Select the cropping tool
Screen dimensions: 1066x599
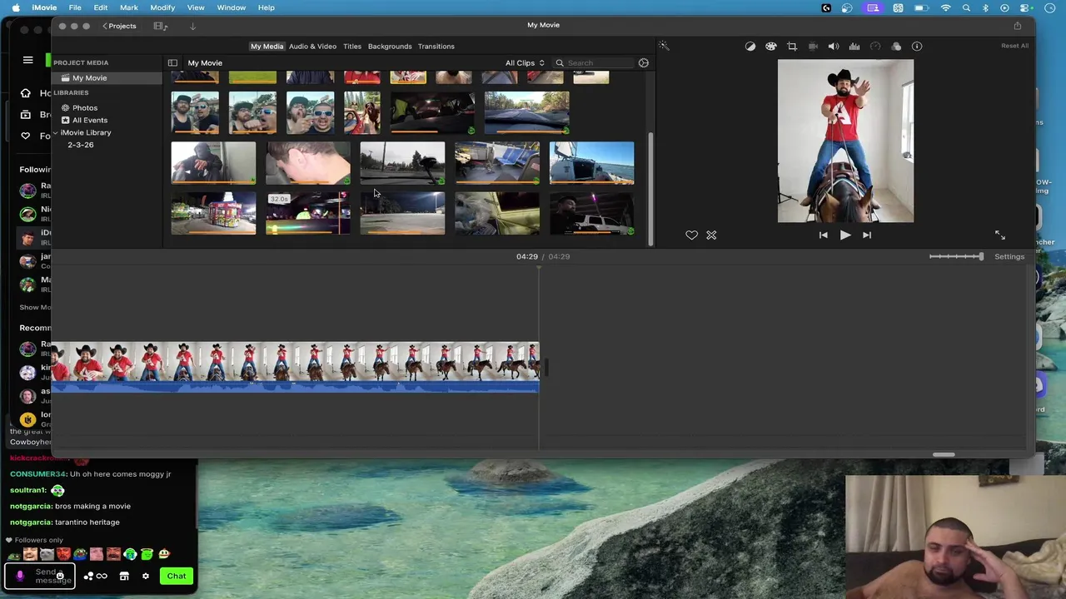pos(792,47)
